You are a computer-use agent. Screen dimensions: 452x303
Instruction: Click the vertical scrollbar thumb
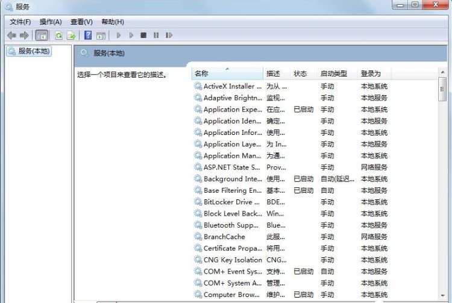442,89
